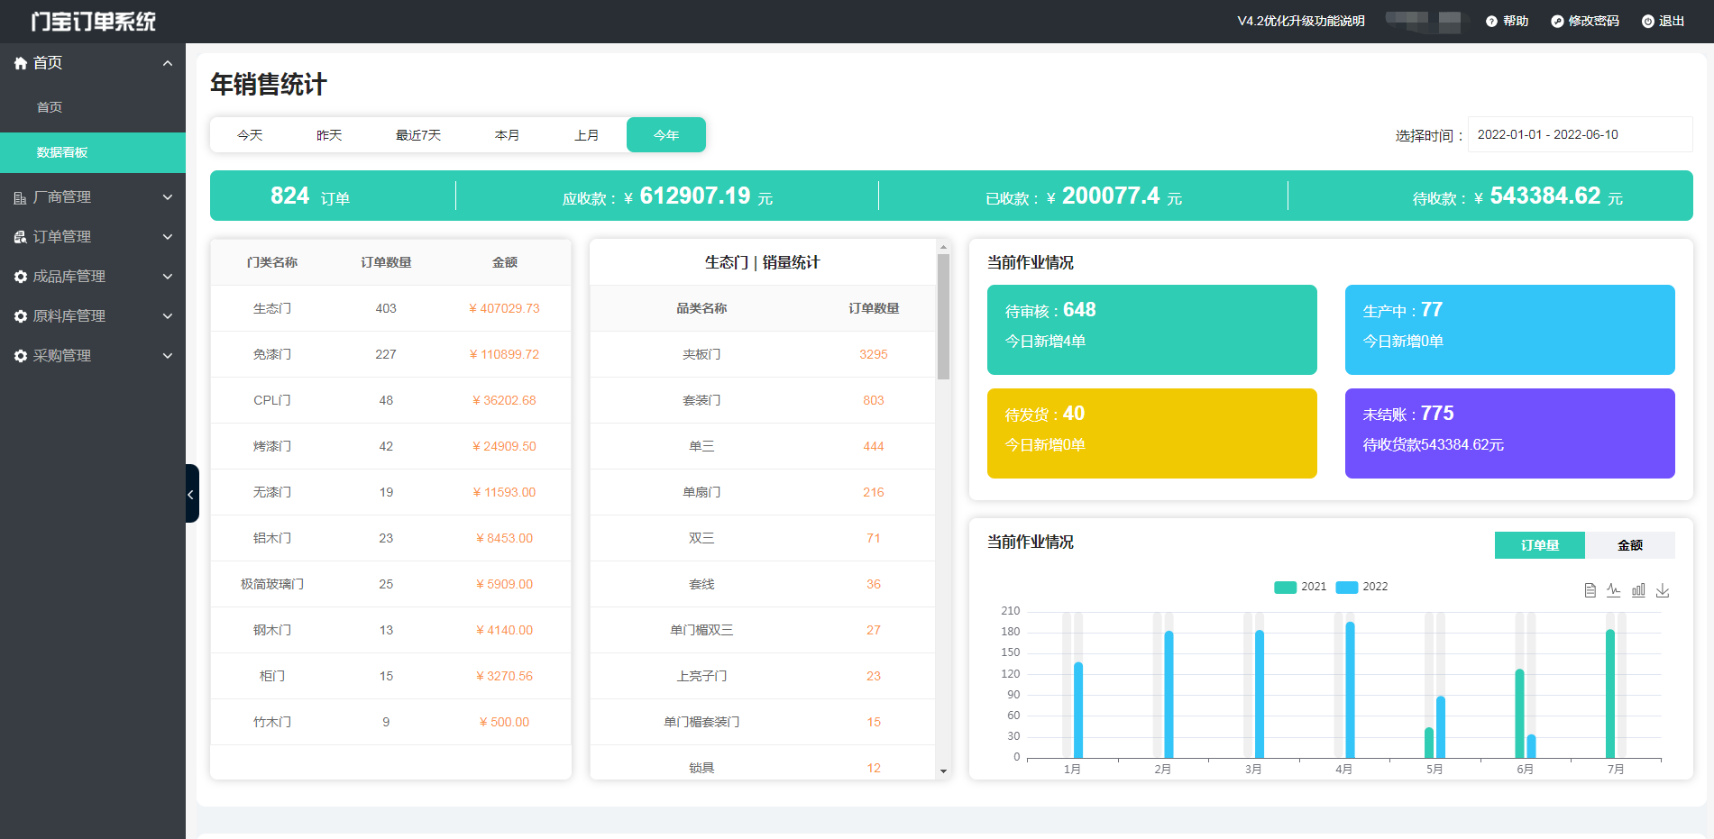This screenshot has width=1714, height=839.
Task: Click the scrollbar up arrow in sales list
Action: 943,247
